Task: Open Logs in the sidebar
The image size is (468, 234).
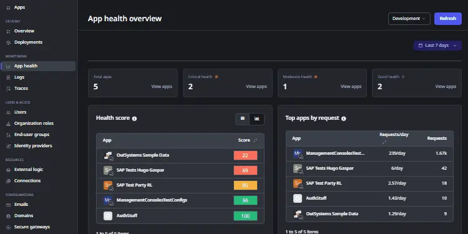Action: 19,77
